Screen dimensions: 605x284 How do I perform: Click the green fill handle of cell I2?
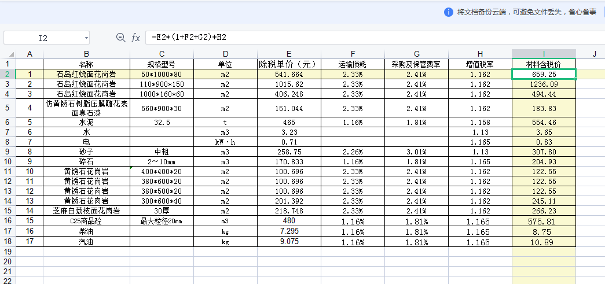[575, 79]
